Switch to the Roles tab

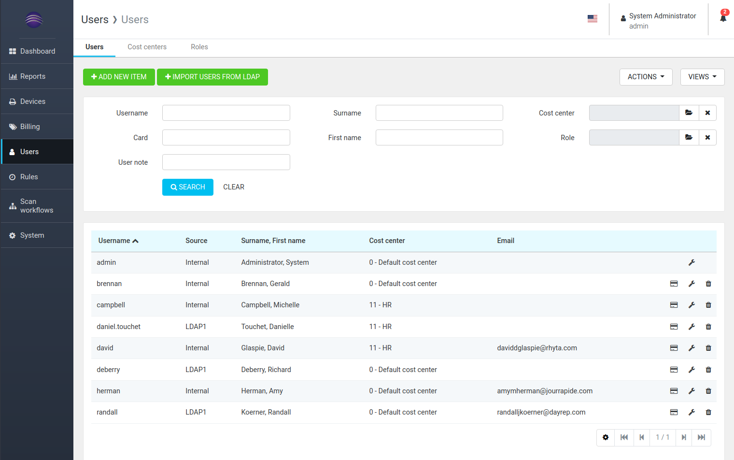pos(199,47)
